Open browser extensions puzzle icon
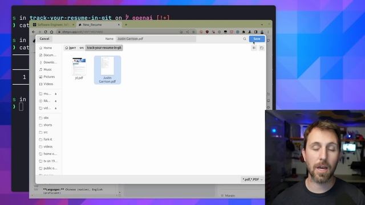365x205 pixels. click(244, 32)
